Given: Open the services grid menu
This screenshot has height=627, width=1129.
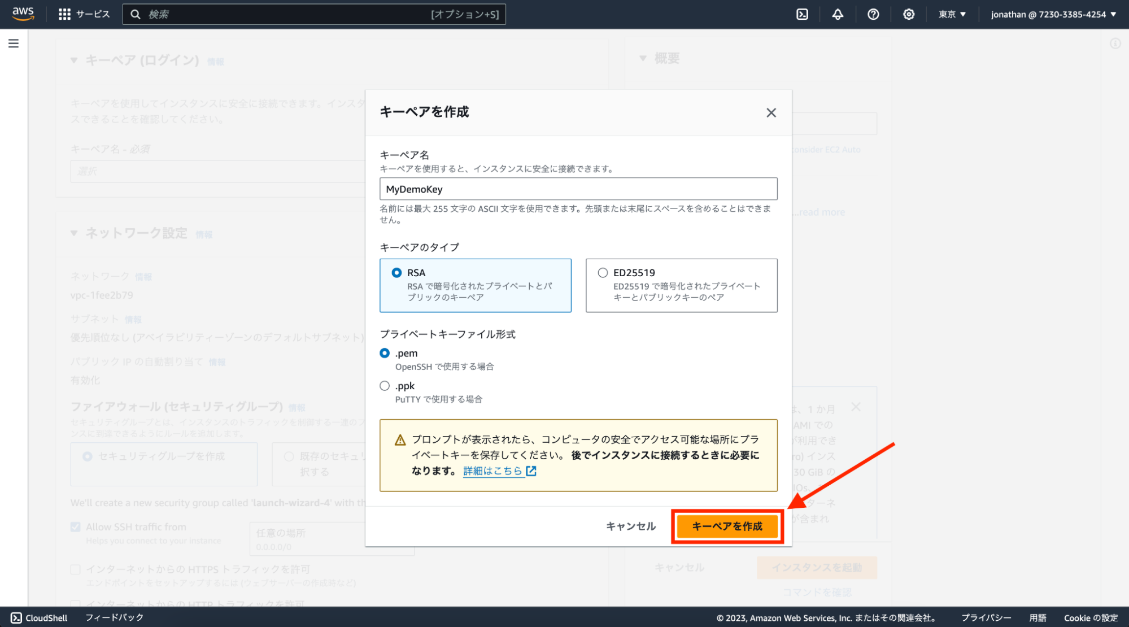Looking at the screenshot, I should point(64,14).
